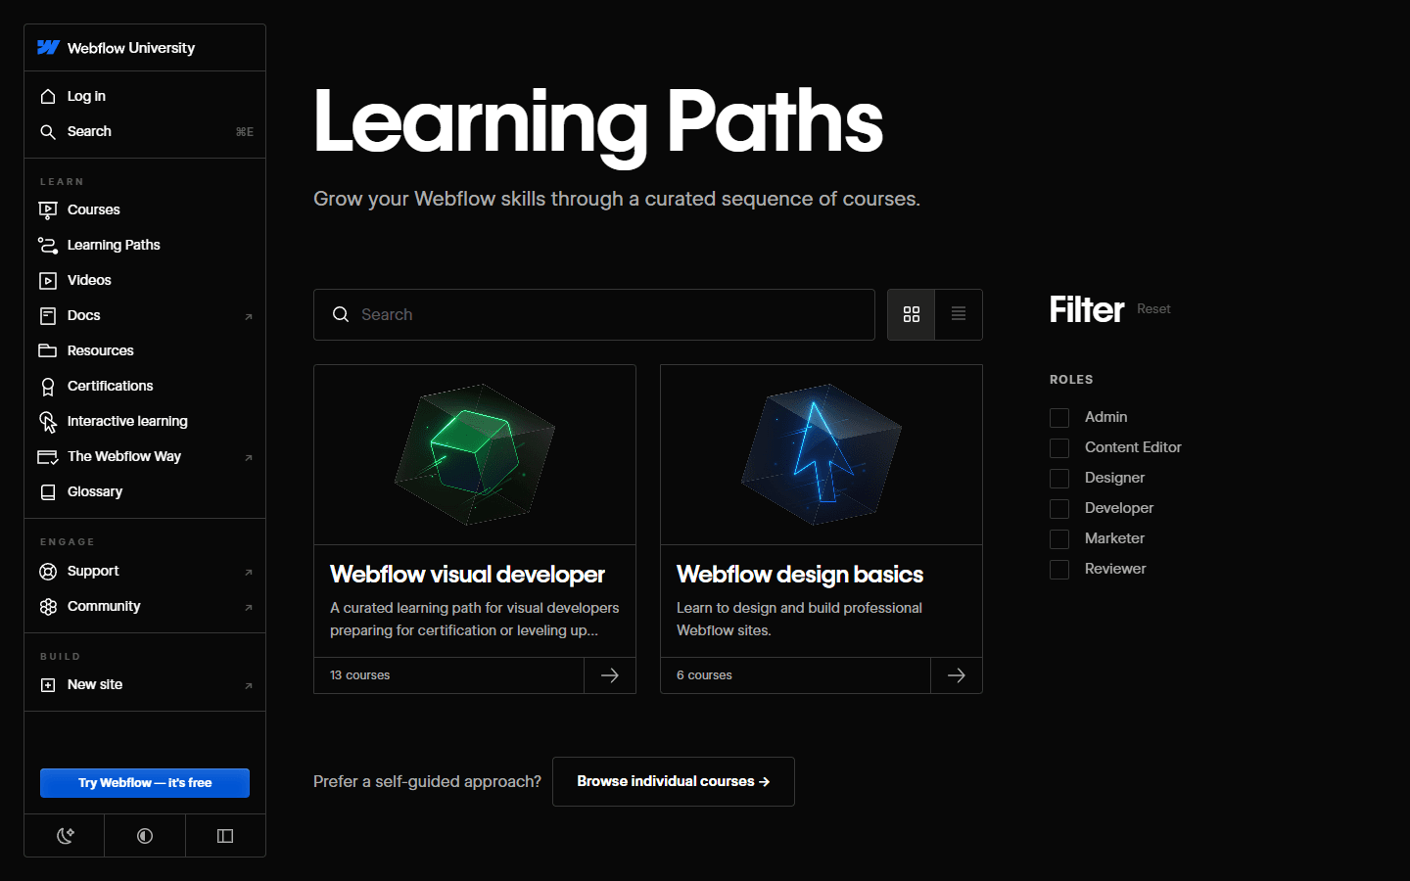Switch to list view

point(959,314)
